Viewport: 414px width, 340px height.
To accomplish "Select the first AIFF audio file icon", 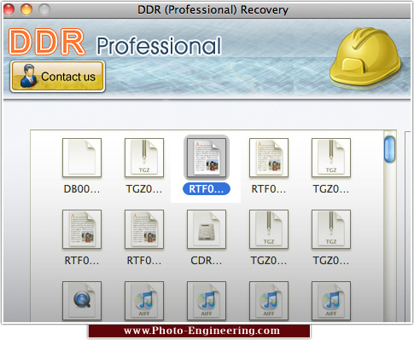I will click(x=144, y=301).
